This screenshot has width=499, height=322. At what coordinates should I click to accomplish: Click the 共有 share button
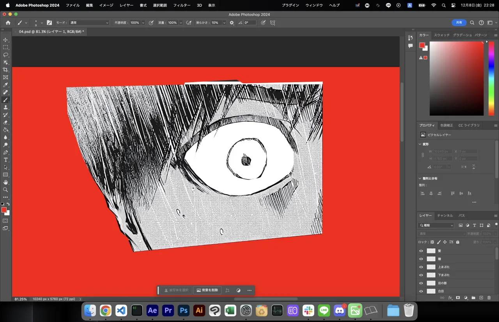(459, 23)
